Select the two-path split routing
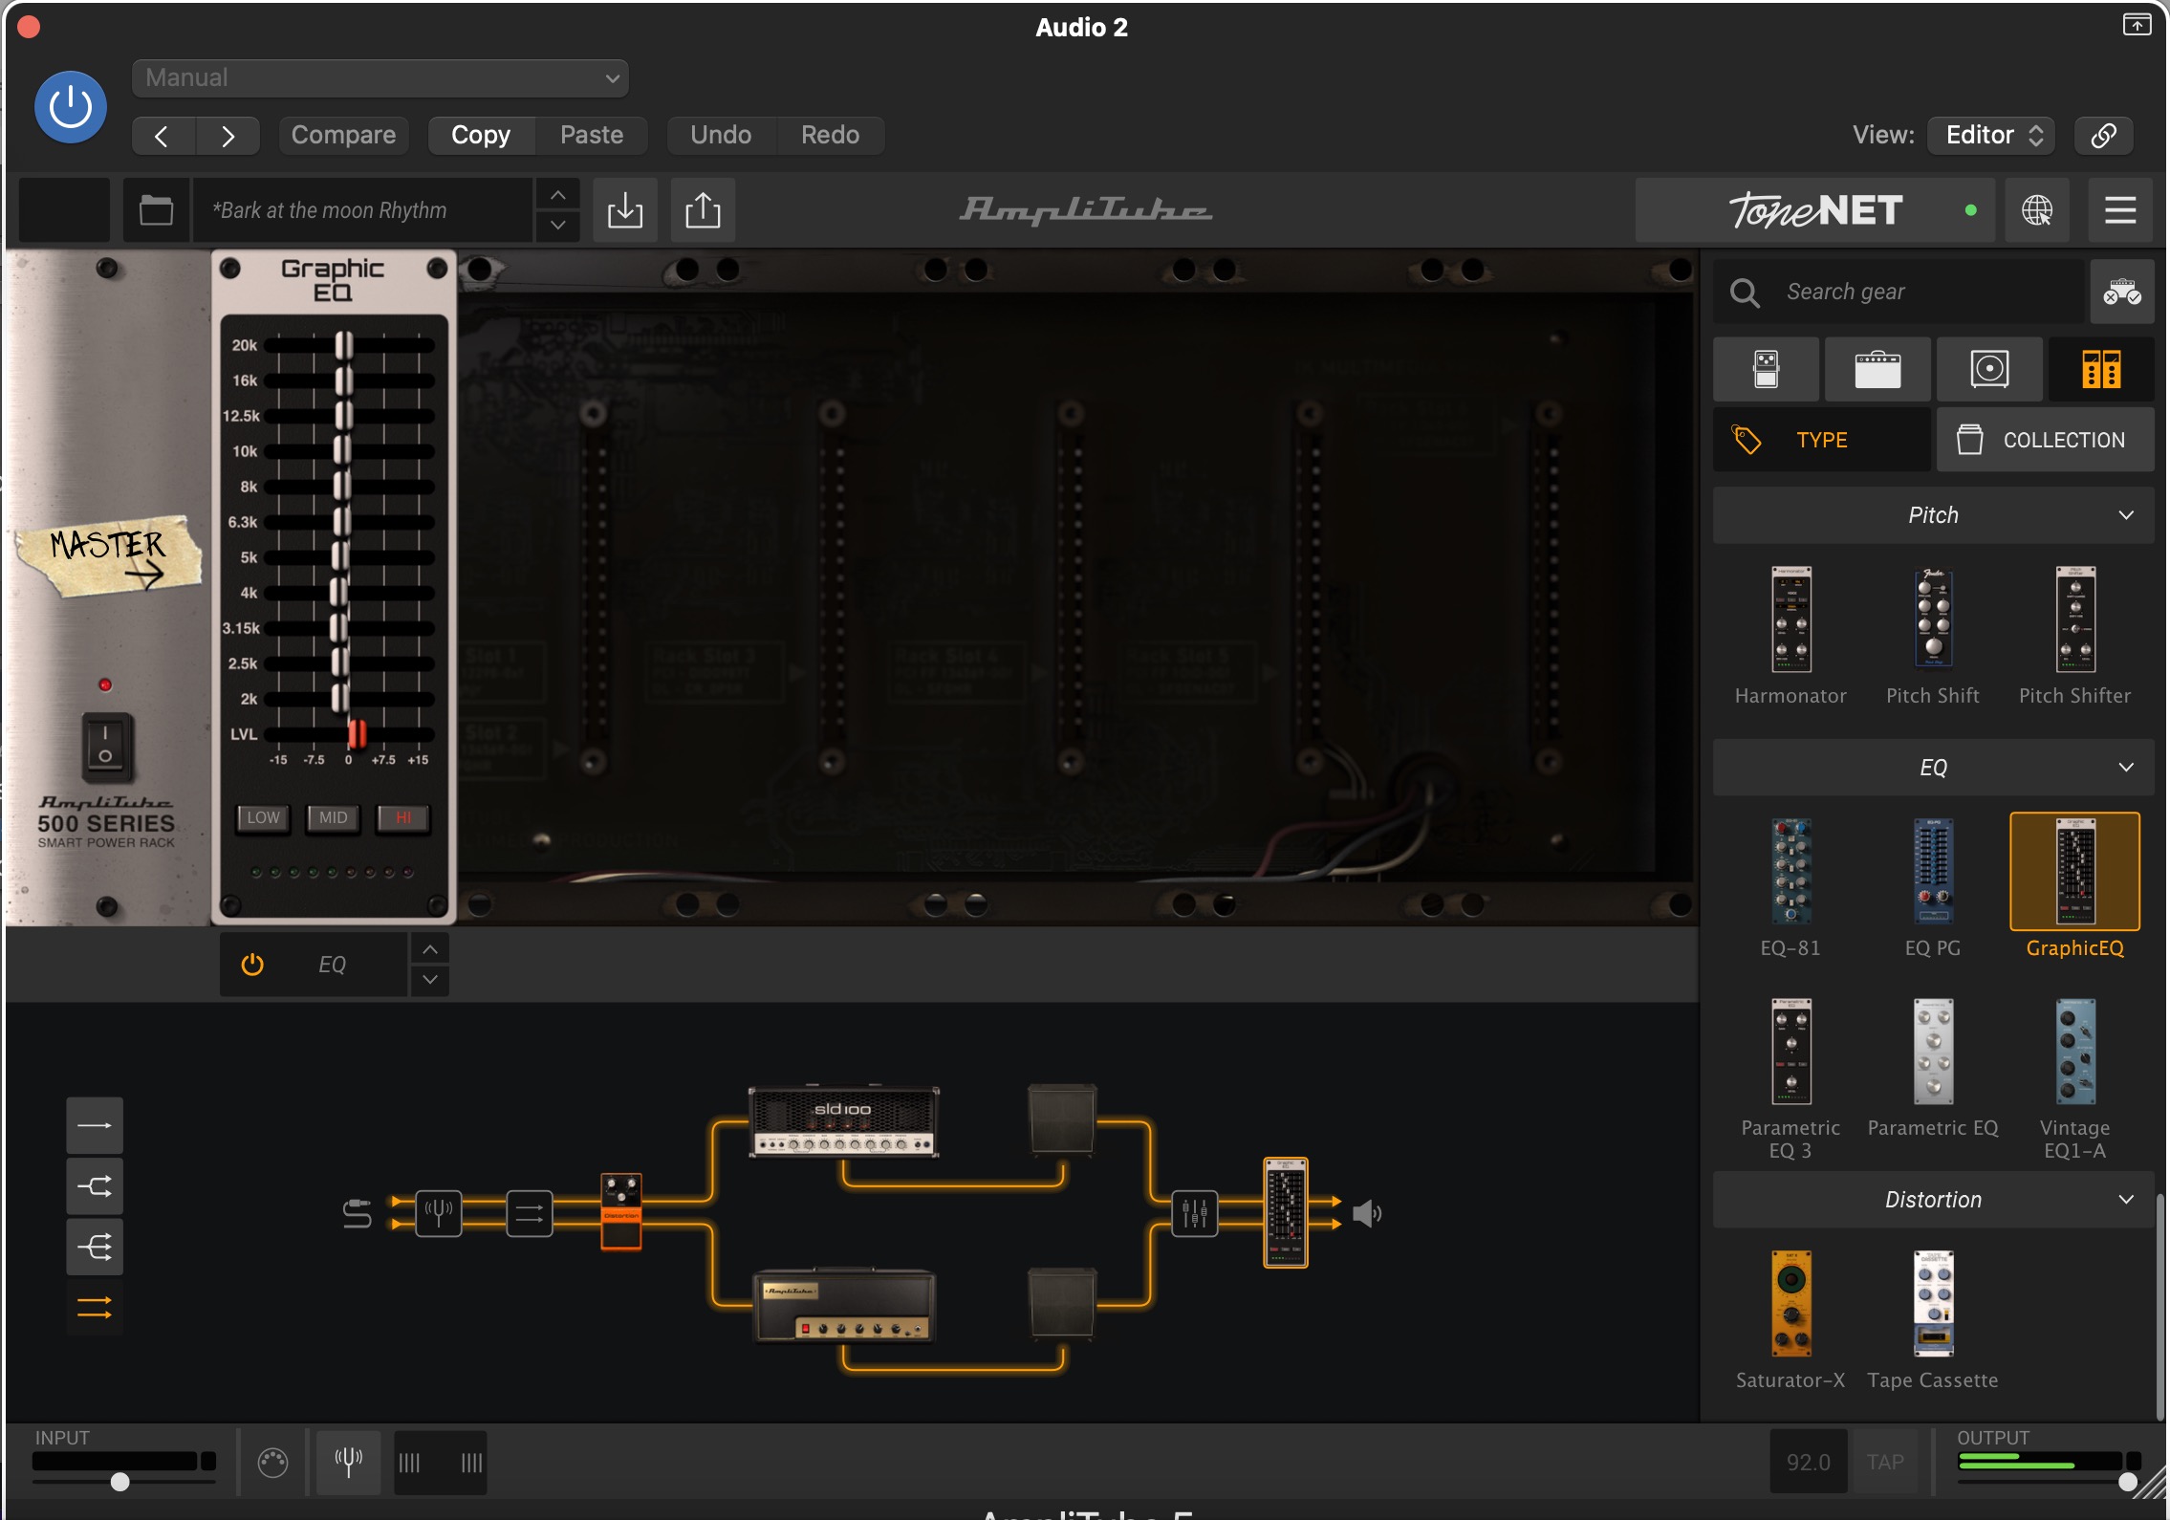2170x1520 pixels. (95, 1186)
